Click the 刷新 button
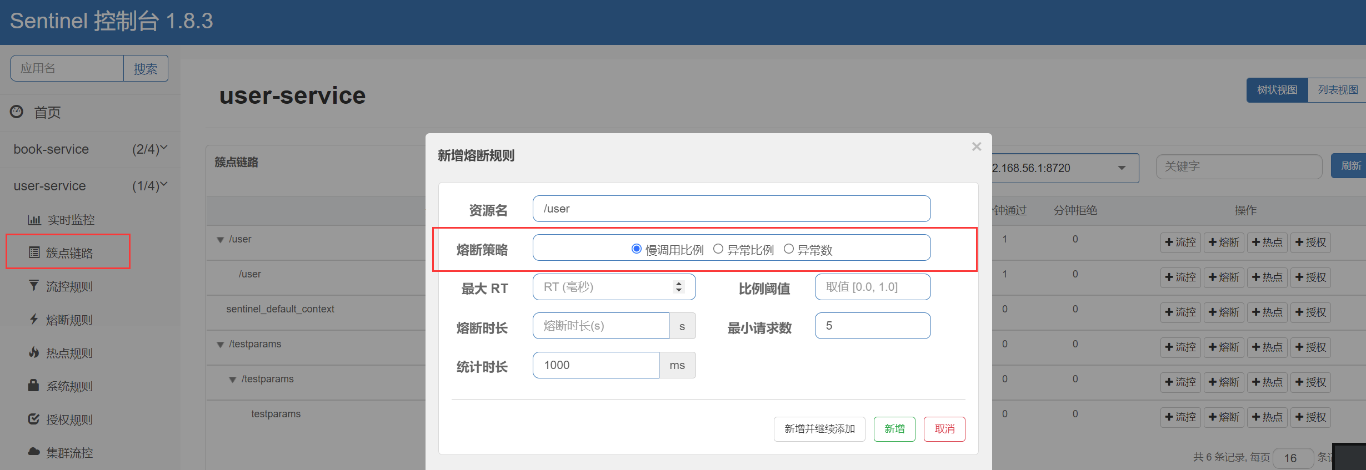This screenshot has height=470, width=1366. tap(1349, 166)
